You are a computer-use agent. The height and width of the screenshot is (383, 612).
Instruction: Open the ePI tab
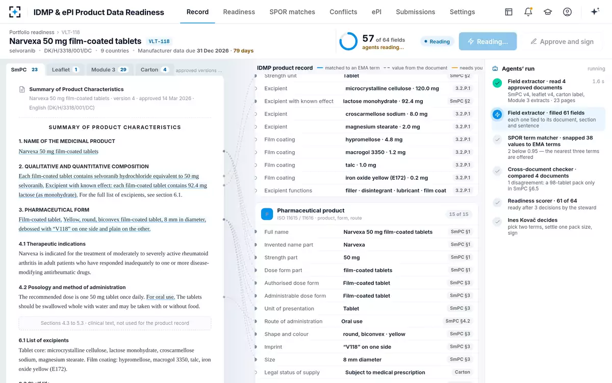(376, 12)
